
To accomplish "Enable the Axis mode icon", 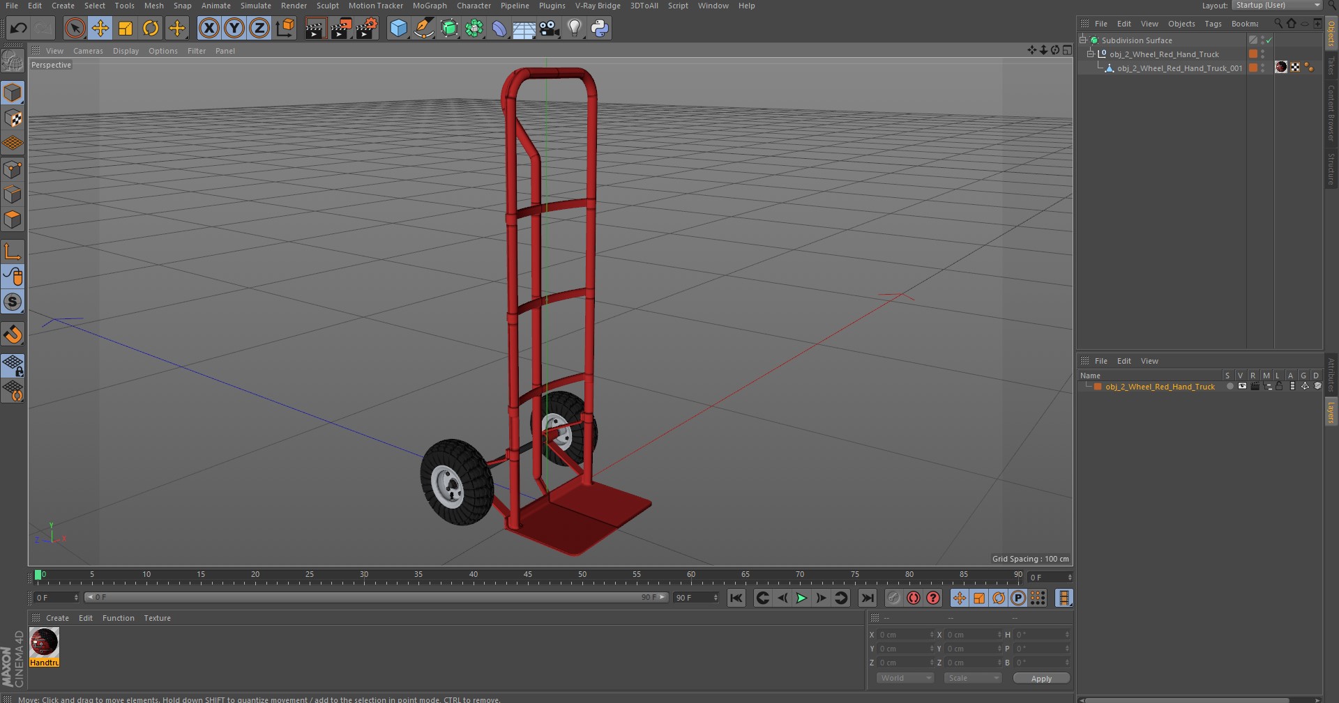I will (13, 252).
